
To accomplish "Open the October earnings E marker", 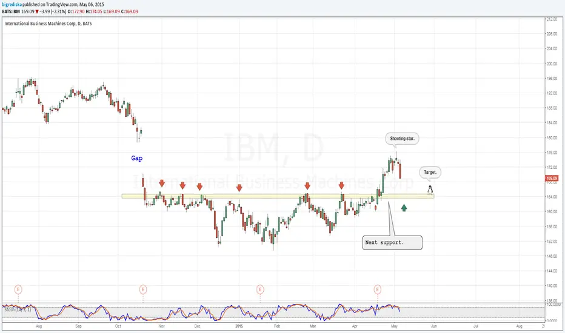I will coord(143,289).
